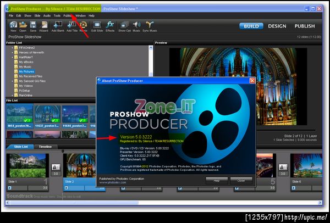
Task: Switch to the DESIGN workspace
Action: coord(277,26)
